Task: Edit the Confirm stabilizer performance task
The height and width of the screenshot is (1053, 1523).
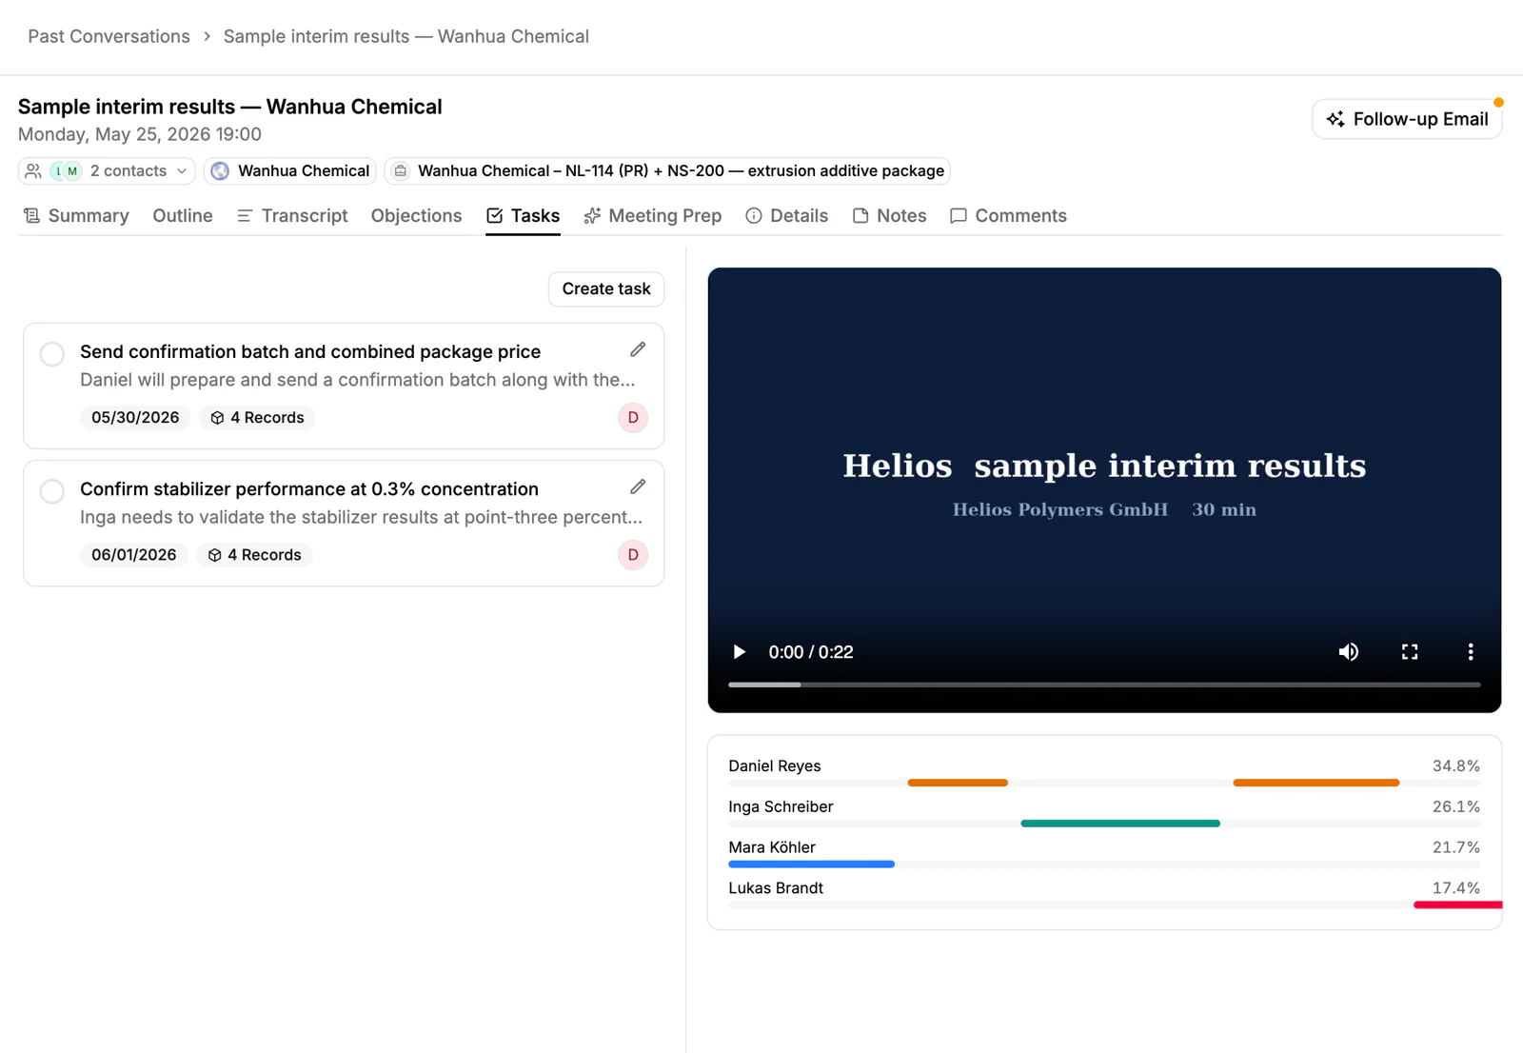Action: point(638,487)
